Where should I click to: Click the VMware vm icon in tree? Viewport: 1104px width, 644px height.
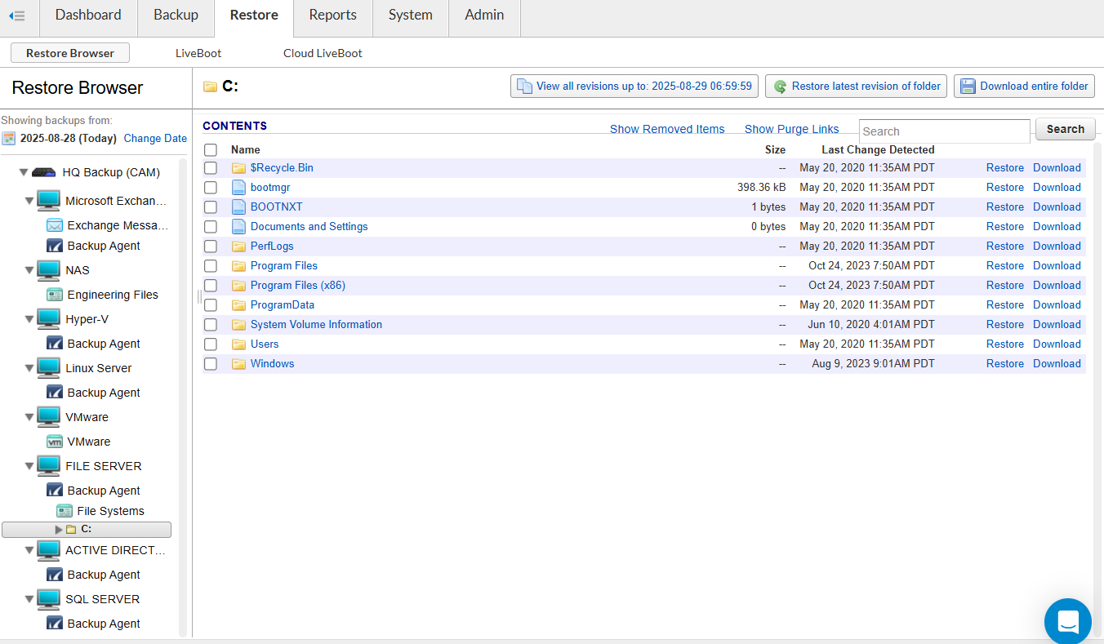[55, 442]
